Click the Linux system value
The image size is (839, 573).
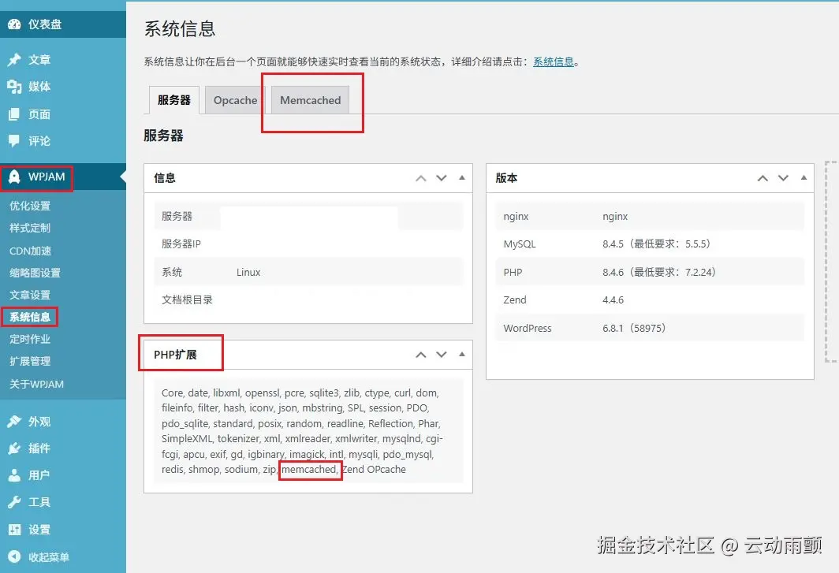(x=248, y=273)
